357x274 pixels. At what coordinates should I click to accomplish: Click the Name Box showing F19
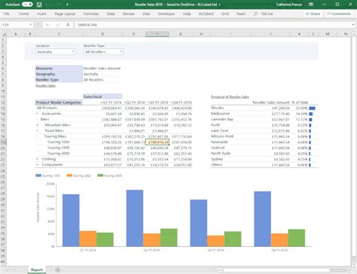14,25
